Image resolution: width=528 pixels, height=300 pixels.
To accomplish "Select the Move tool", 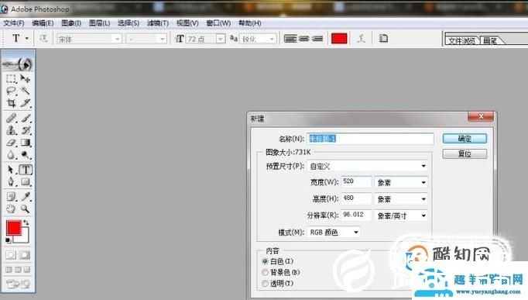I will 26,78.
